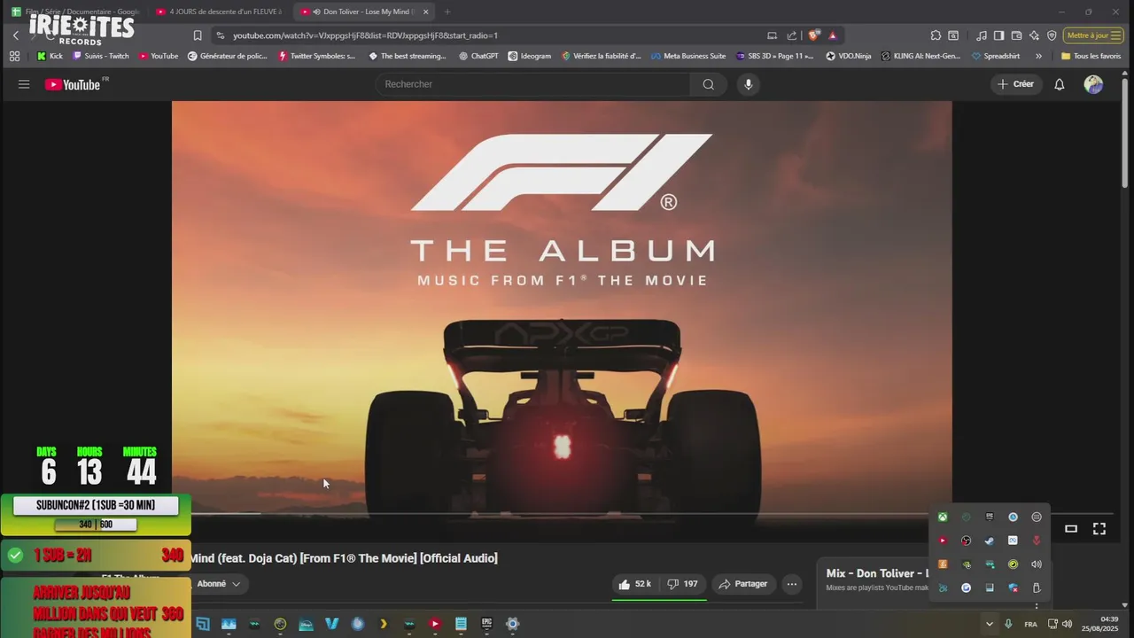Open the browser extensions puzzle icon
The image size is (1134, 638).
pyautogui.click(x=936, y=35)
